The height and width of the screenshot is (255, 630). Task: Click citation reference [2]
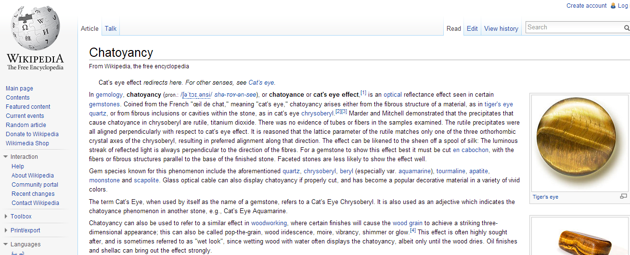click(x=338, y=112)
